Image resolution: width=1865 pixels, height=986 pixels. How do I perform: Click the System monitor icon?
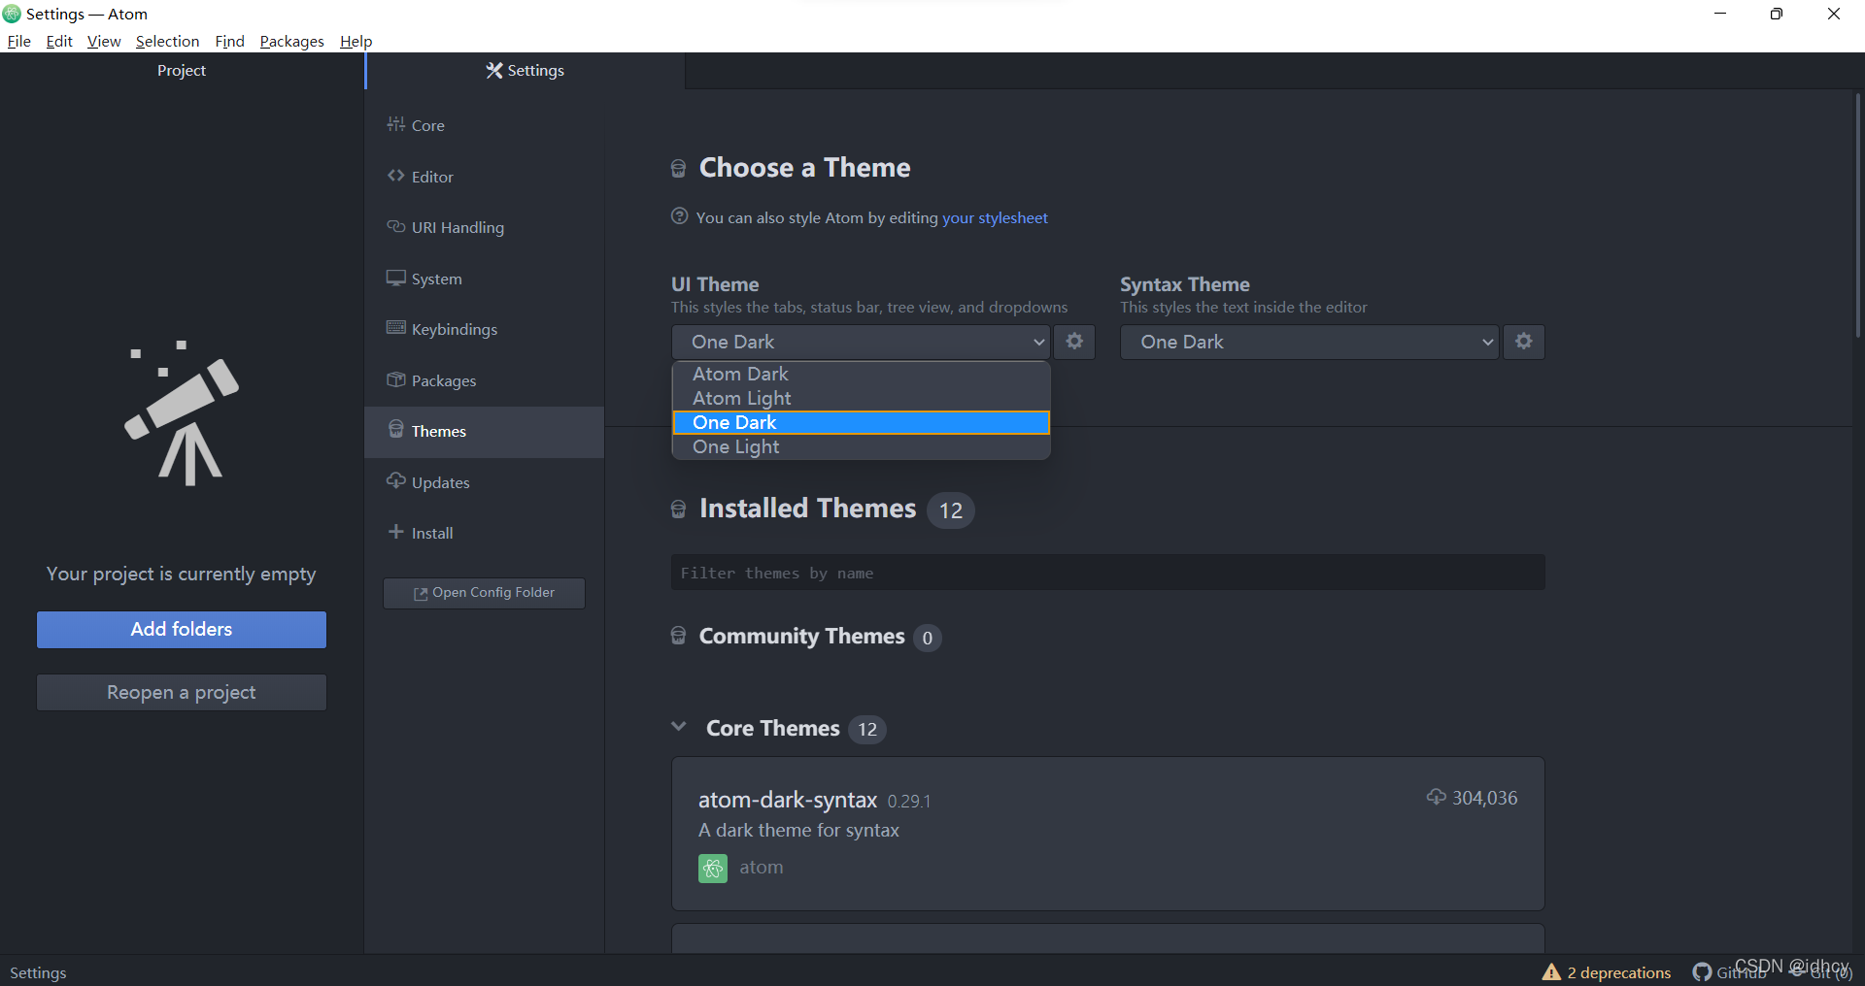point(395,278)
